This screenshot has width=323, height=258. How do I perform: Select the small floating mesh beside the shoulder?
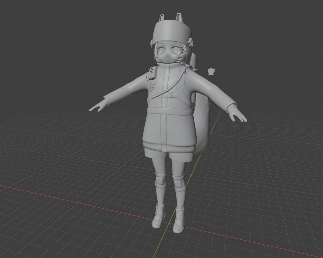click(x=211, y=72)
